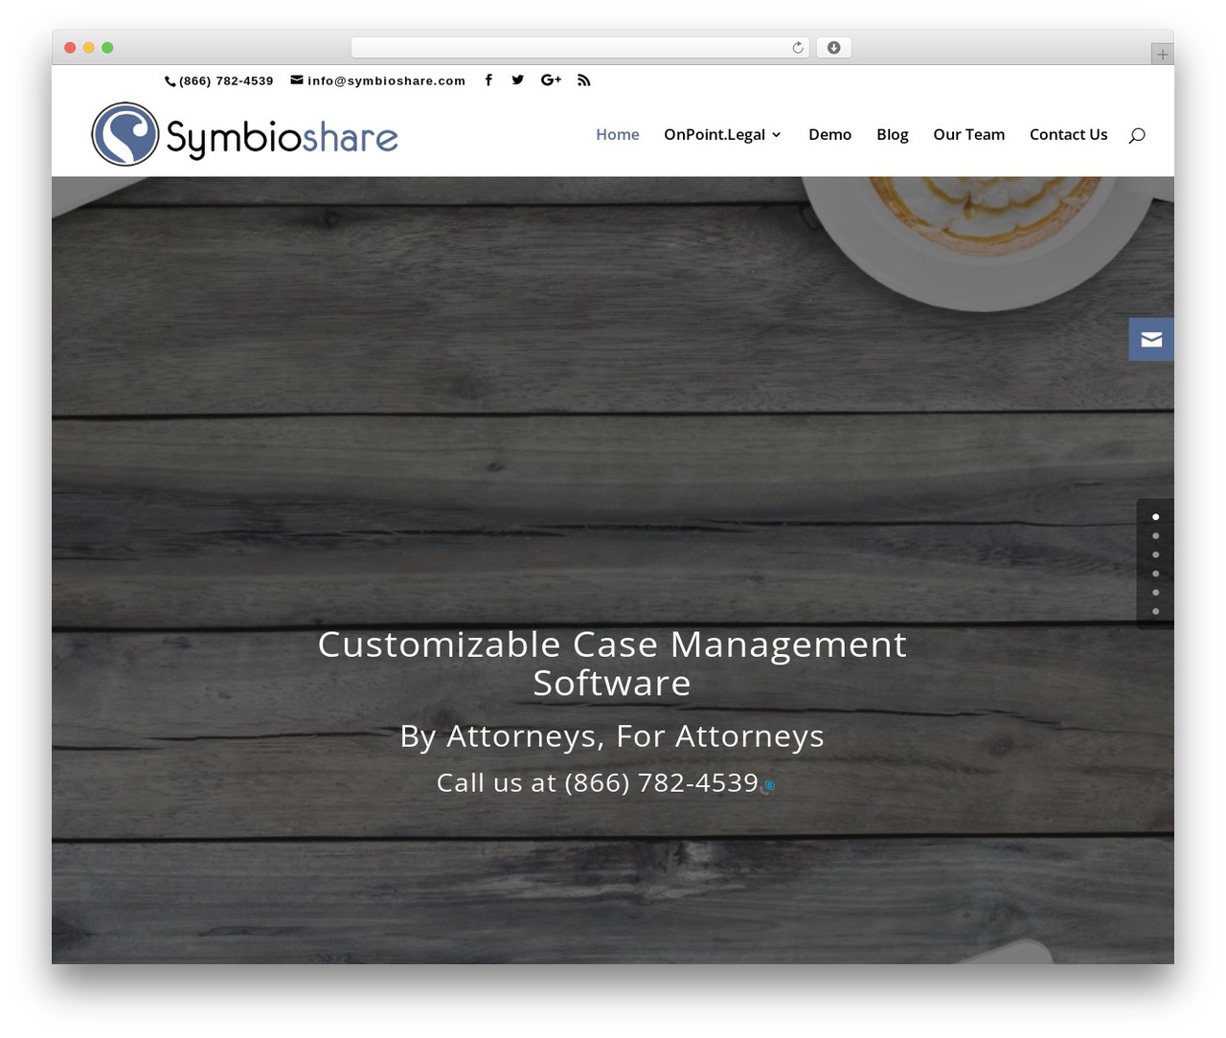The image size is (1226, 1038).
Task: Reload the page using the browser refresh icon
Action: pos(798,48)
